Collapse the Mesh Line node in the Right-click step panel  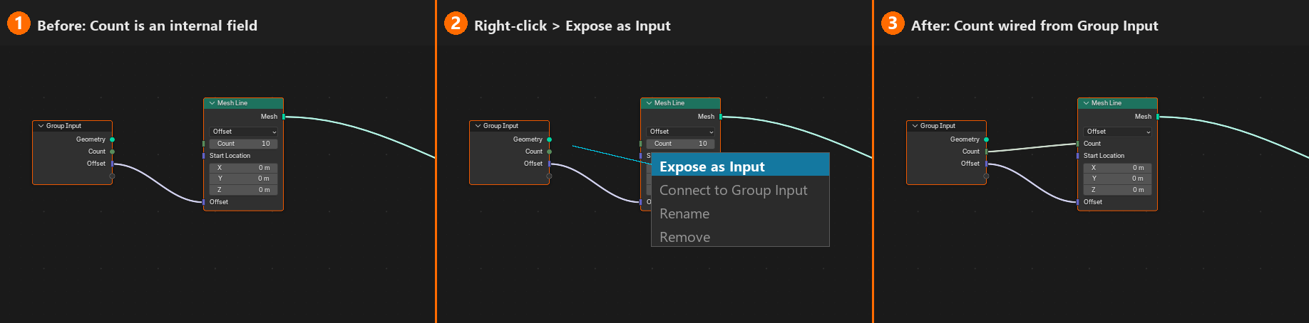649,103
